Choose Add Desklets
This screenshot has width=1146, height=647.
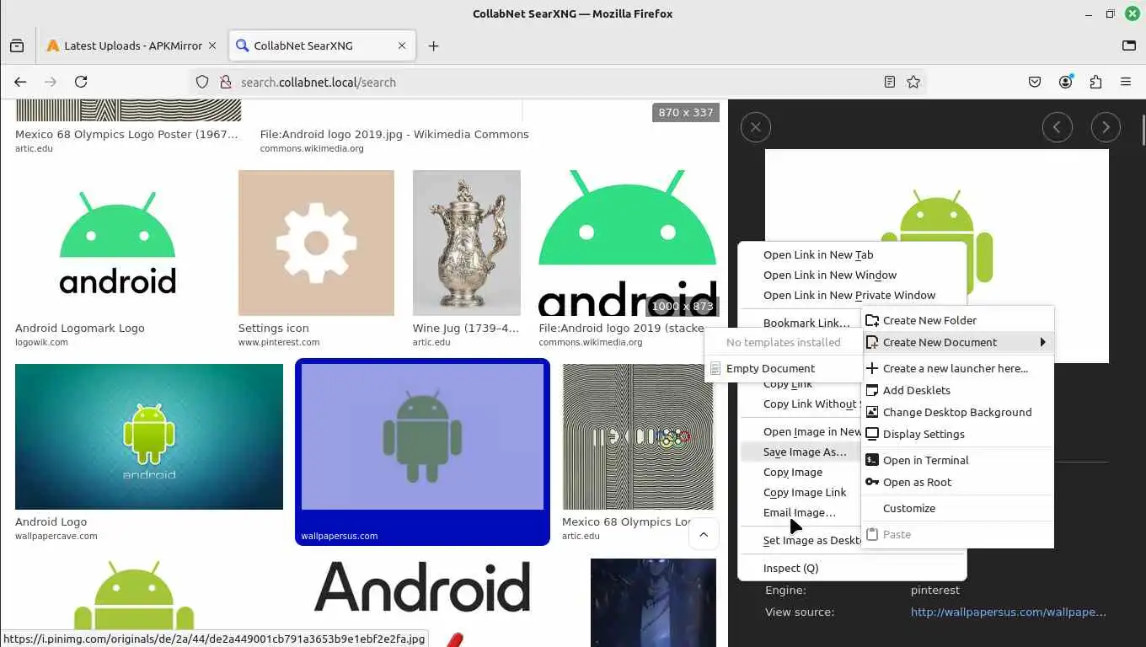(x=958, y=390)
